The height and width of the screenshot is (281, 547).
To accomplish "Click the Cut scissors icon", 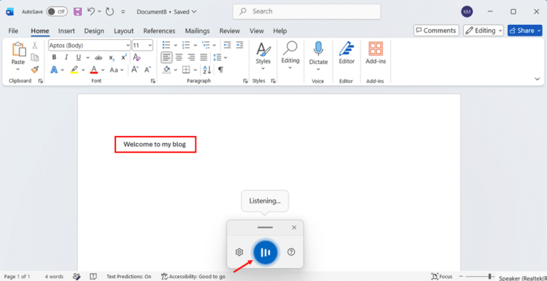I will coord(35,46).
